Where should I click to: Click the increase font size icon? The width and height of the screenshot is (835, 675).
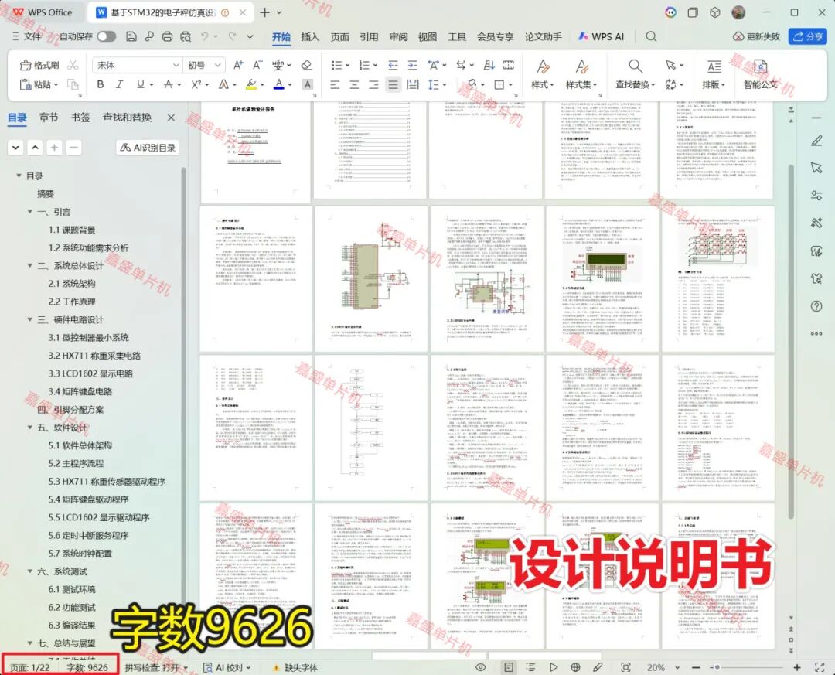coord(238,65)
